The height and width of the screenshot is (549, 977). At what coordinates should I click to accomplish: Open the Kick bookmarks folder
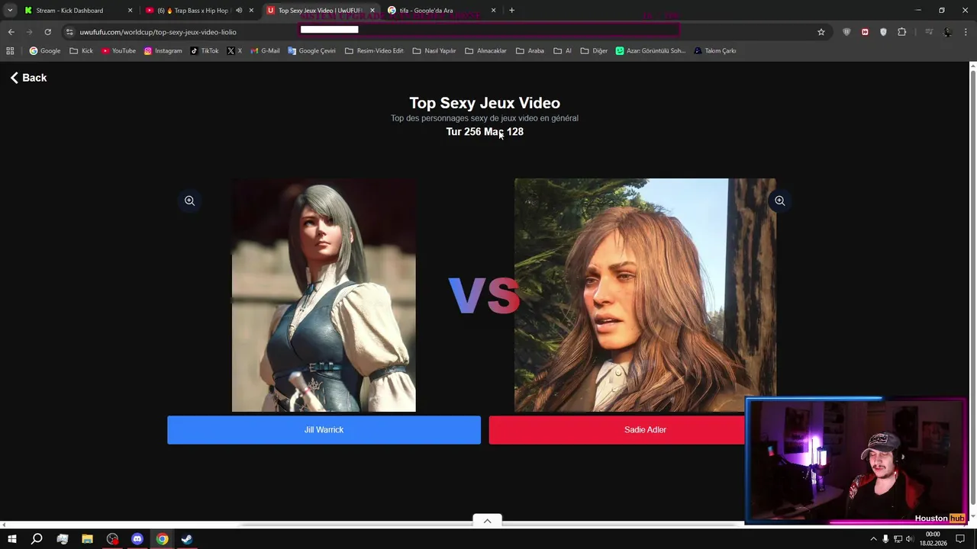(81, 51)
